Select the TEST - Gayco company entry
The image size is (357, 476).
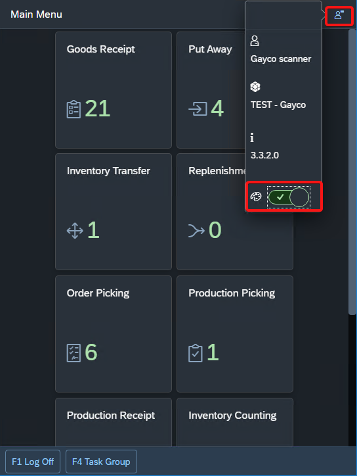[x=278, y=105]
